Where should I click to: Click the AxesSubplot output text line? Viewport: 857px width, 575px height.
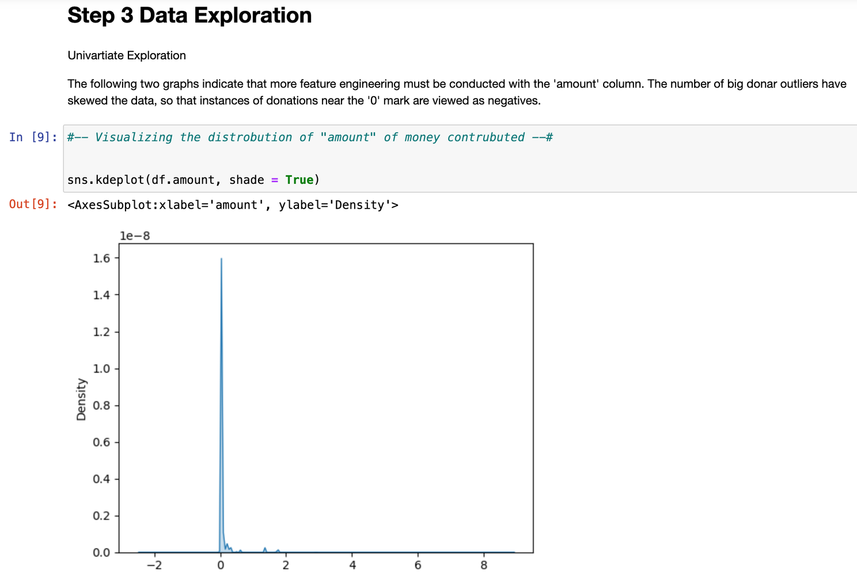pyautogui.click(x=233, y=205)
